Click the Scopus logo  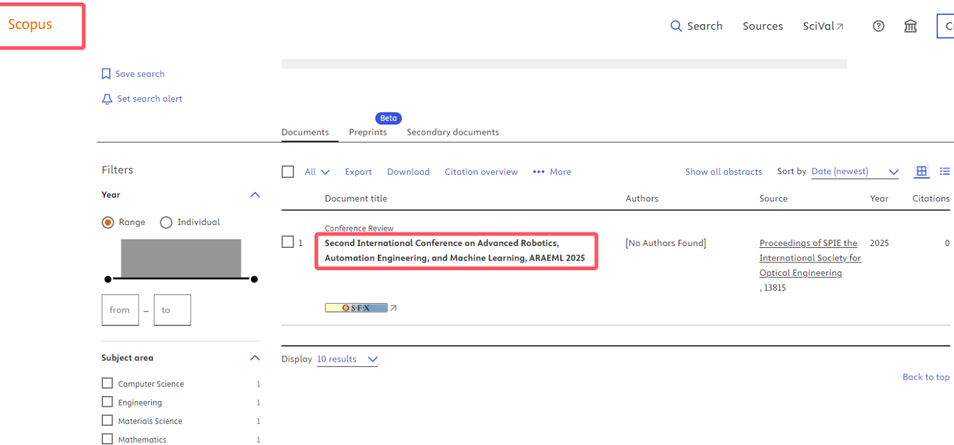(x=30, y=25)
